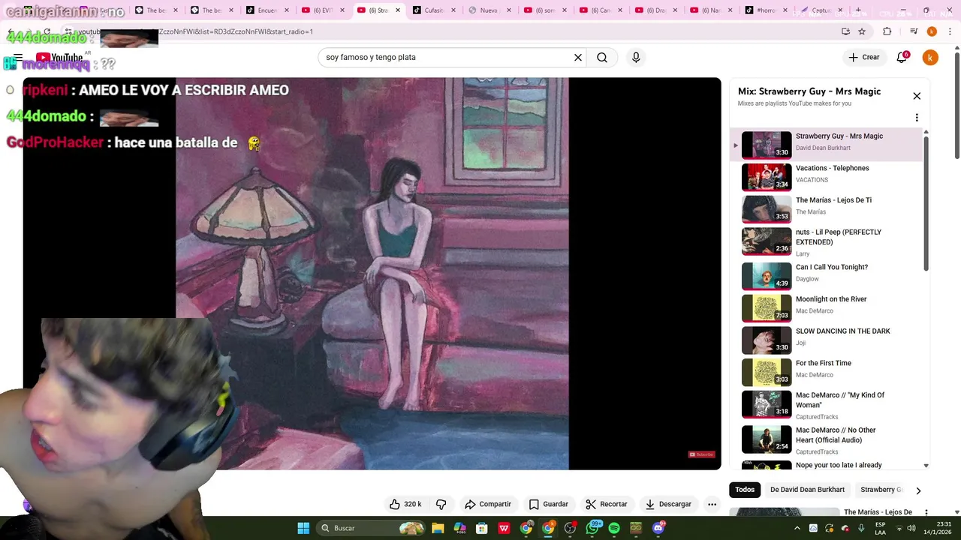The height and width of the screenshot is (540, 961).
Task: Close the Mix playlist panel
Action: click(x=917, y=96)
